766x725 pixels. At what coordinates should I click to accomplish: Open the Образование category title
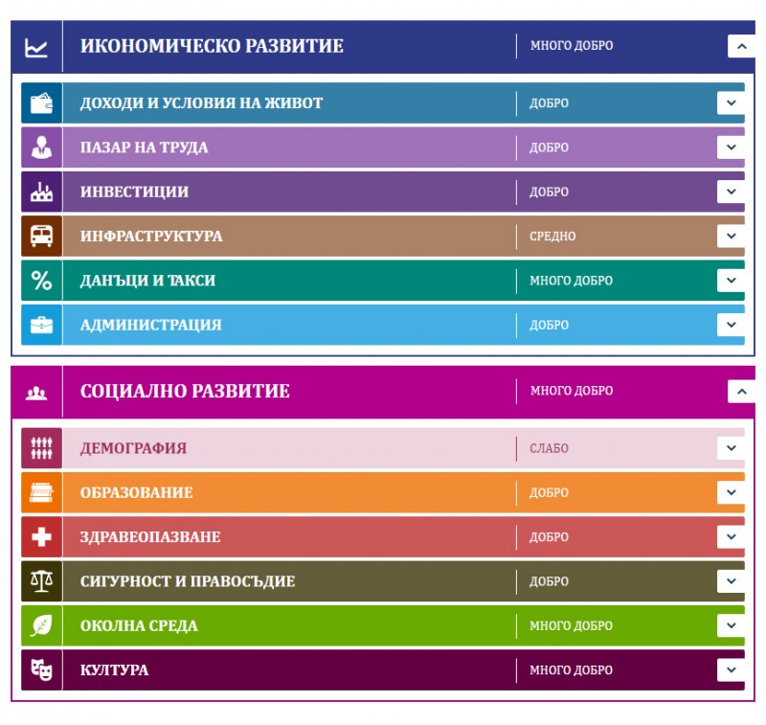[136, 493]
